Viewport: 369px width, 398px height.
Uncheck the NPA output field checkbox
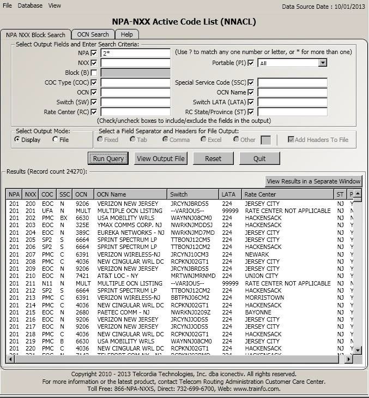coord(94,53)
